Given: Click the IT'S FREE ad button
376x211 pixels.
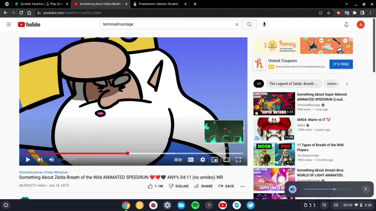Looking at the screenshot, I should tap(341, 64).
